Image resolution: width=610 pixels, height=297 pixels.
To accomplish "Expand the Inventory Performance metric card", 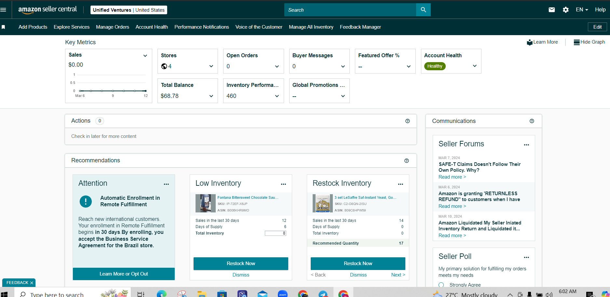I will point(277,96).
